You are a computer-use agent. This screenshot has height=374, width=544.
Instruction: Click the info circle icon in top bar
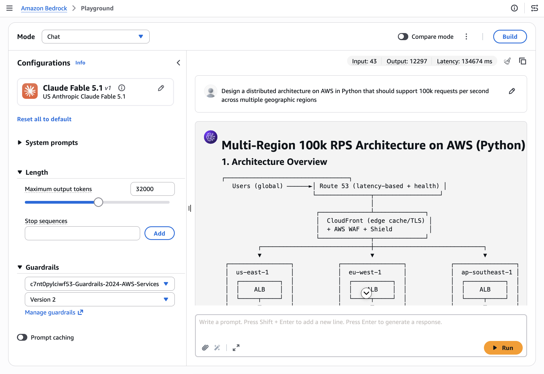coord(514,8)
